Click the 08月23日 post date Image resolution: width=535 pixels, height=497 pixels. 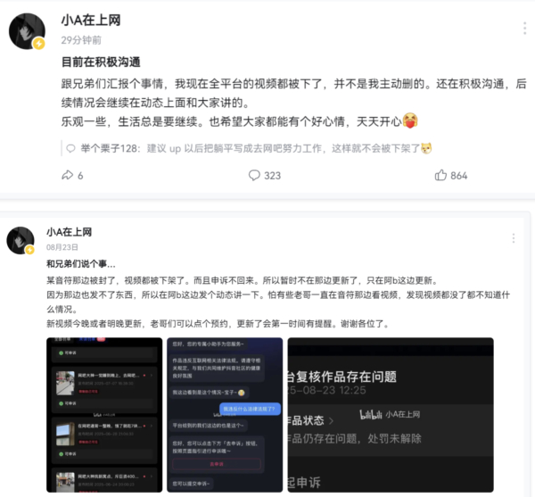[62, 247]
